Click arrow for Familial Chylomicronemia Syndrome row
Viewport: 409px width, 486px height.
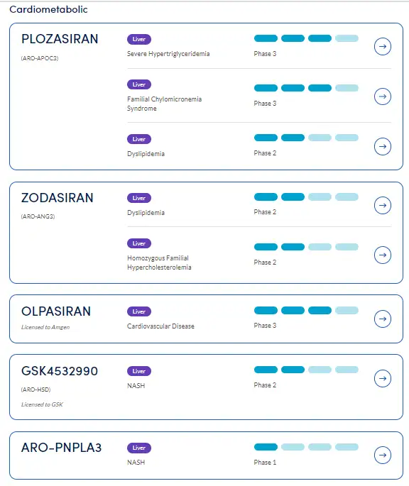pyautogui.click(x=382, y=96)
